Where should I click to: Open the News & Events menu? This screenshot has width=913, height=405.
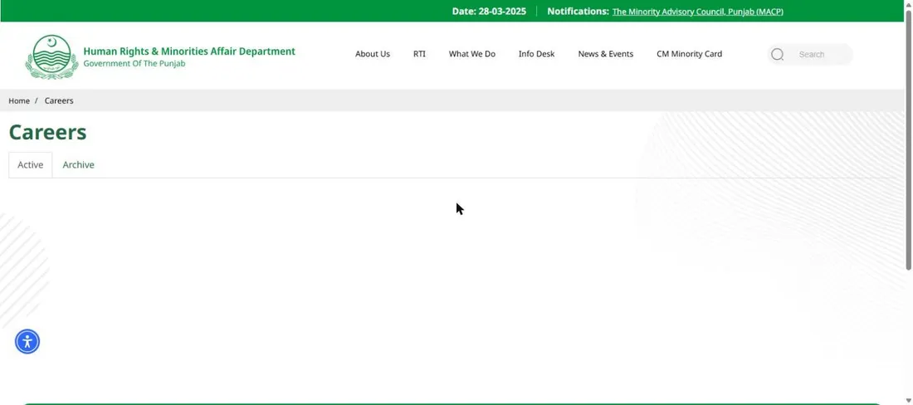pyautogui.click(x=606, y=54)
